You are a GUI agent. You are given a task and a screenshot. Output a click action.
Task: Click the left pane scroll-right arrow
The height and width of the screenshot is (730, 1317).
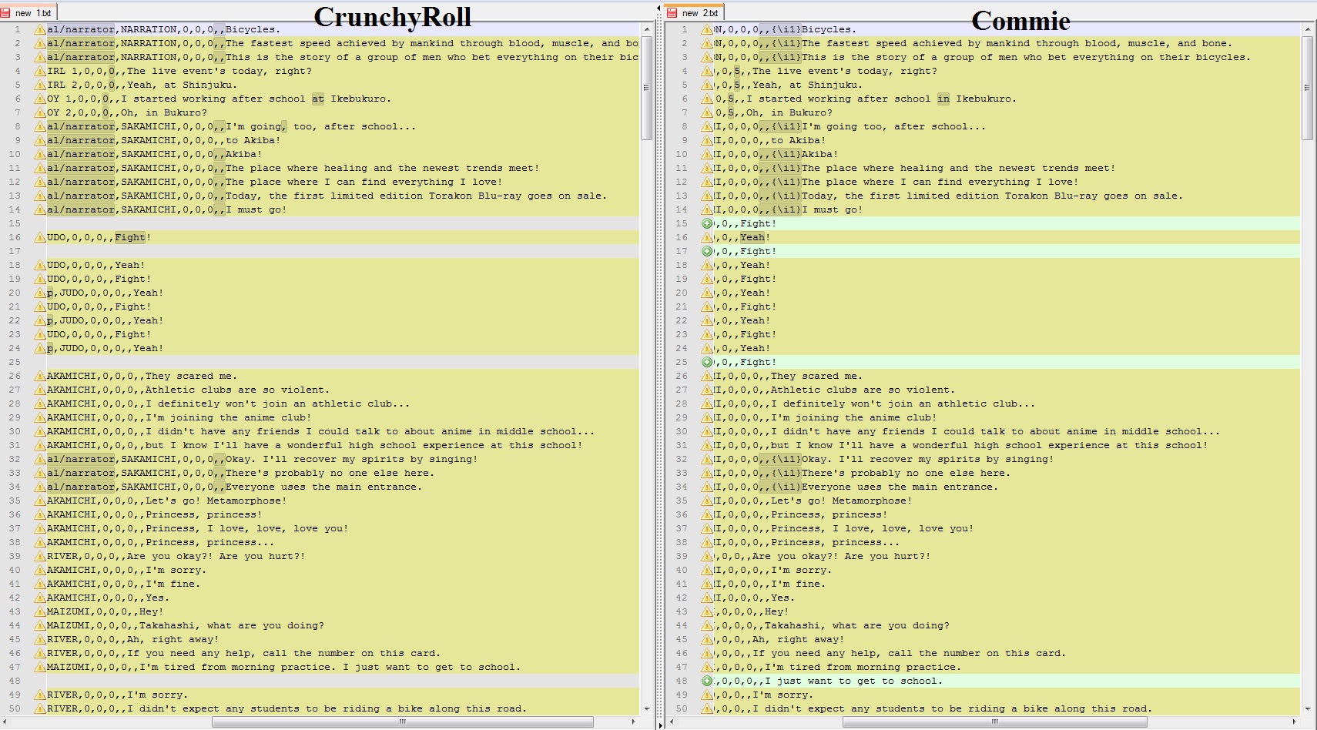click(x=634, y=722)
